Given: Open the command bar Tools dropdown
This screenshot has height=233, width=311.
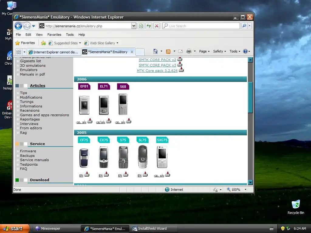Looking at the screenshot, I should 235,51.
